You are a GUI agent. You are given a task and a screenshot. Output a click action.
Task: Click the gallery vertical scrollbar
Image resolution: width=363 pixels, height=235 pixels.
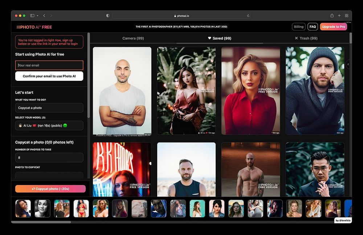[x=351, y=38]
